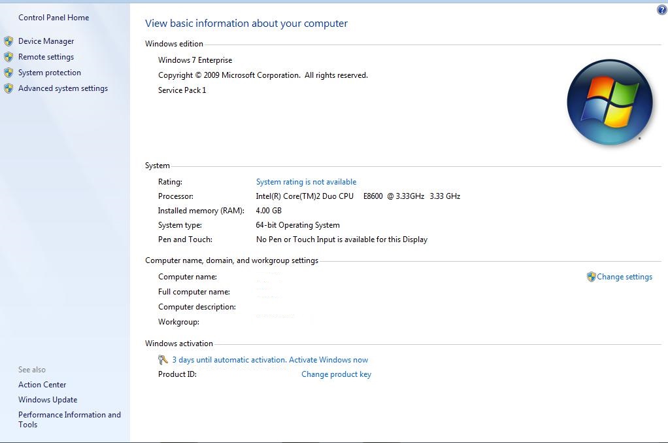Click the shield icon by Advanced system settings

(x=8, y=88)
